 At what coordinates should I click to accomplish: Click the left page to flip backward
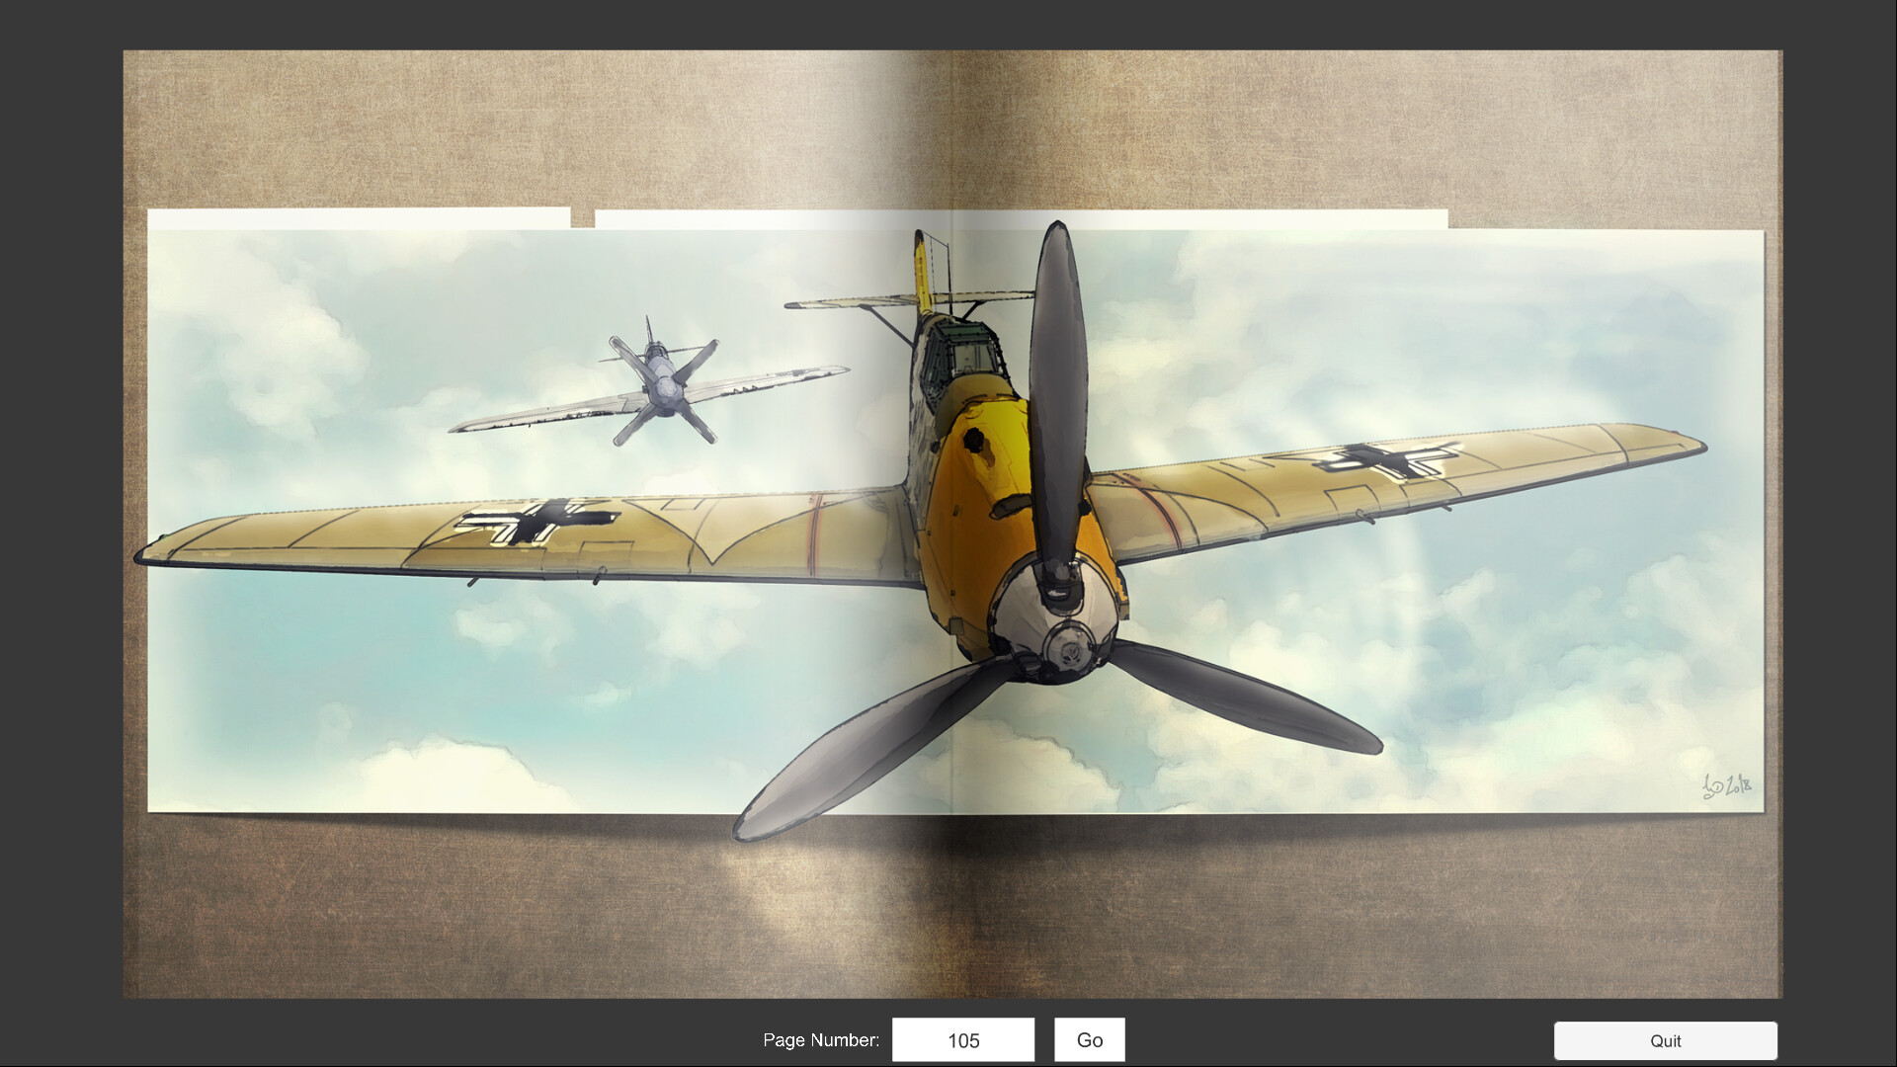[x=346, y=692]
